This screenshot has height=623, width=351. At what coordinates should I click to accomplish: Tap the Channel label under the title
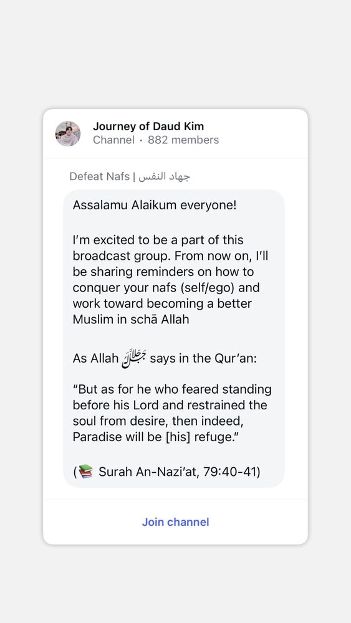pyautogui.click(x=113, y=140)
